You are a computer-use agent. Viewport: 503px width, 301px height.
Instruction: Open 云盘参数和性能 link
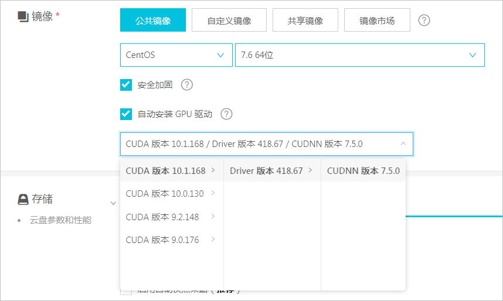tap(60, 220)
